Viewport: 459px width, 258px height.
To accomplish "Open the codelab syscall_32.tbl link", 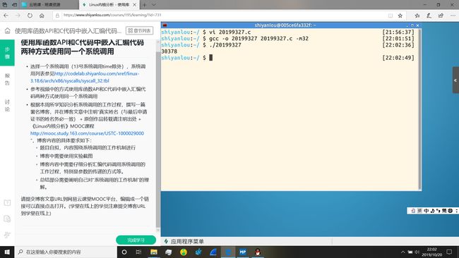I will [85, 77].
